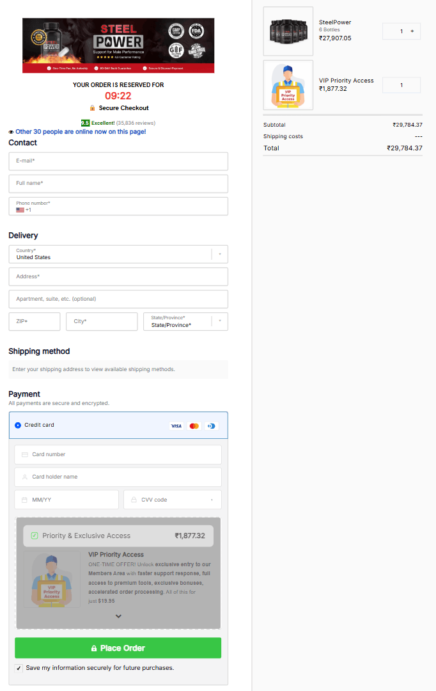Uncheck Save my information for future purchases

point(19,668)
